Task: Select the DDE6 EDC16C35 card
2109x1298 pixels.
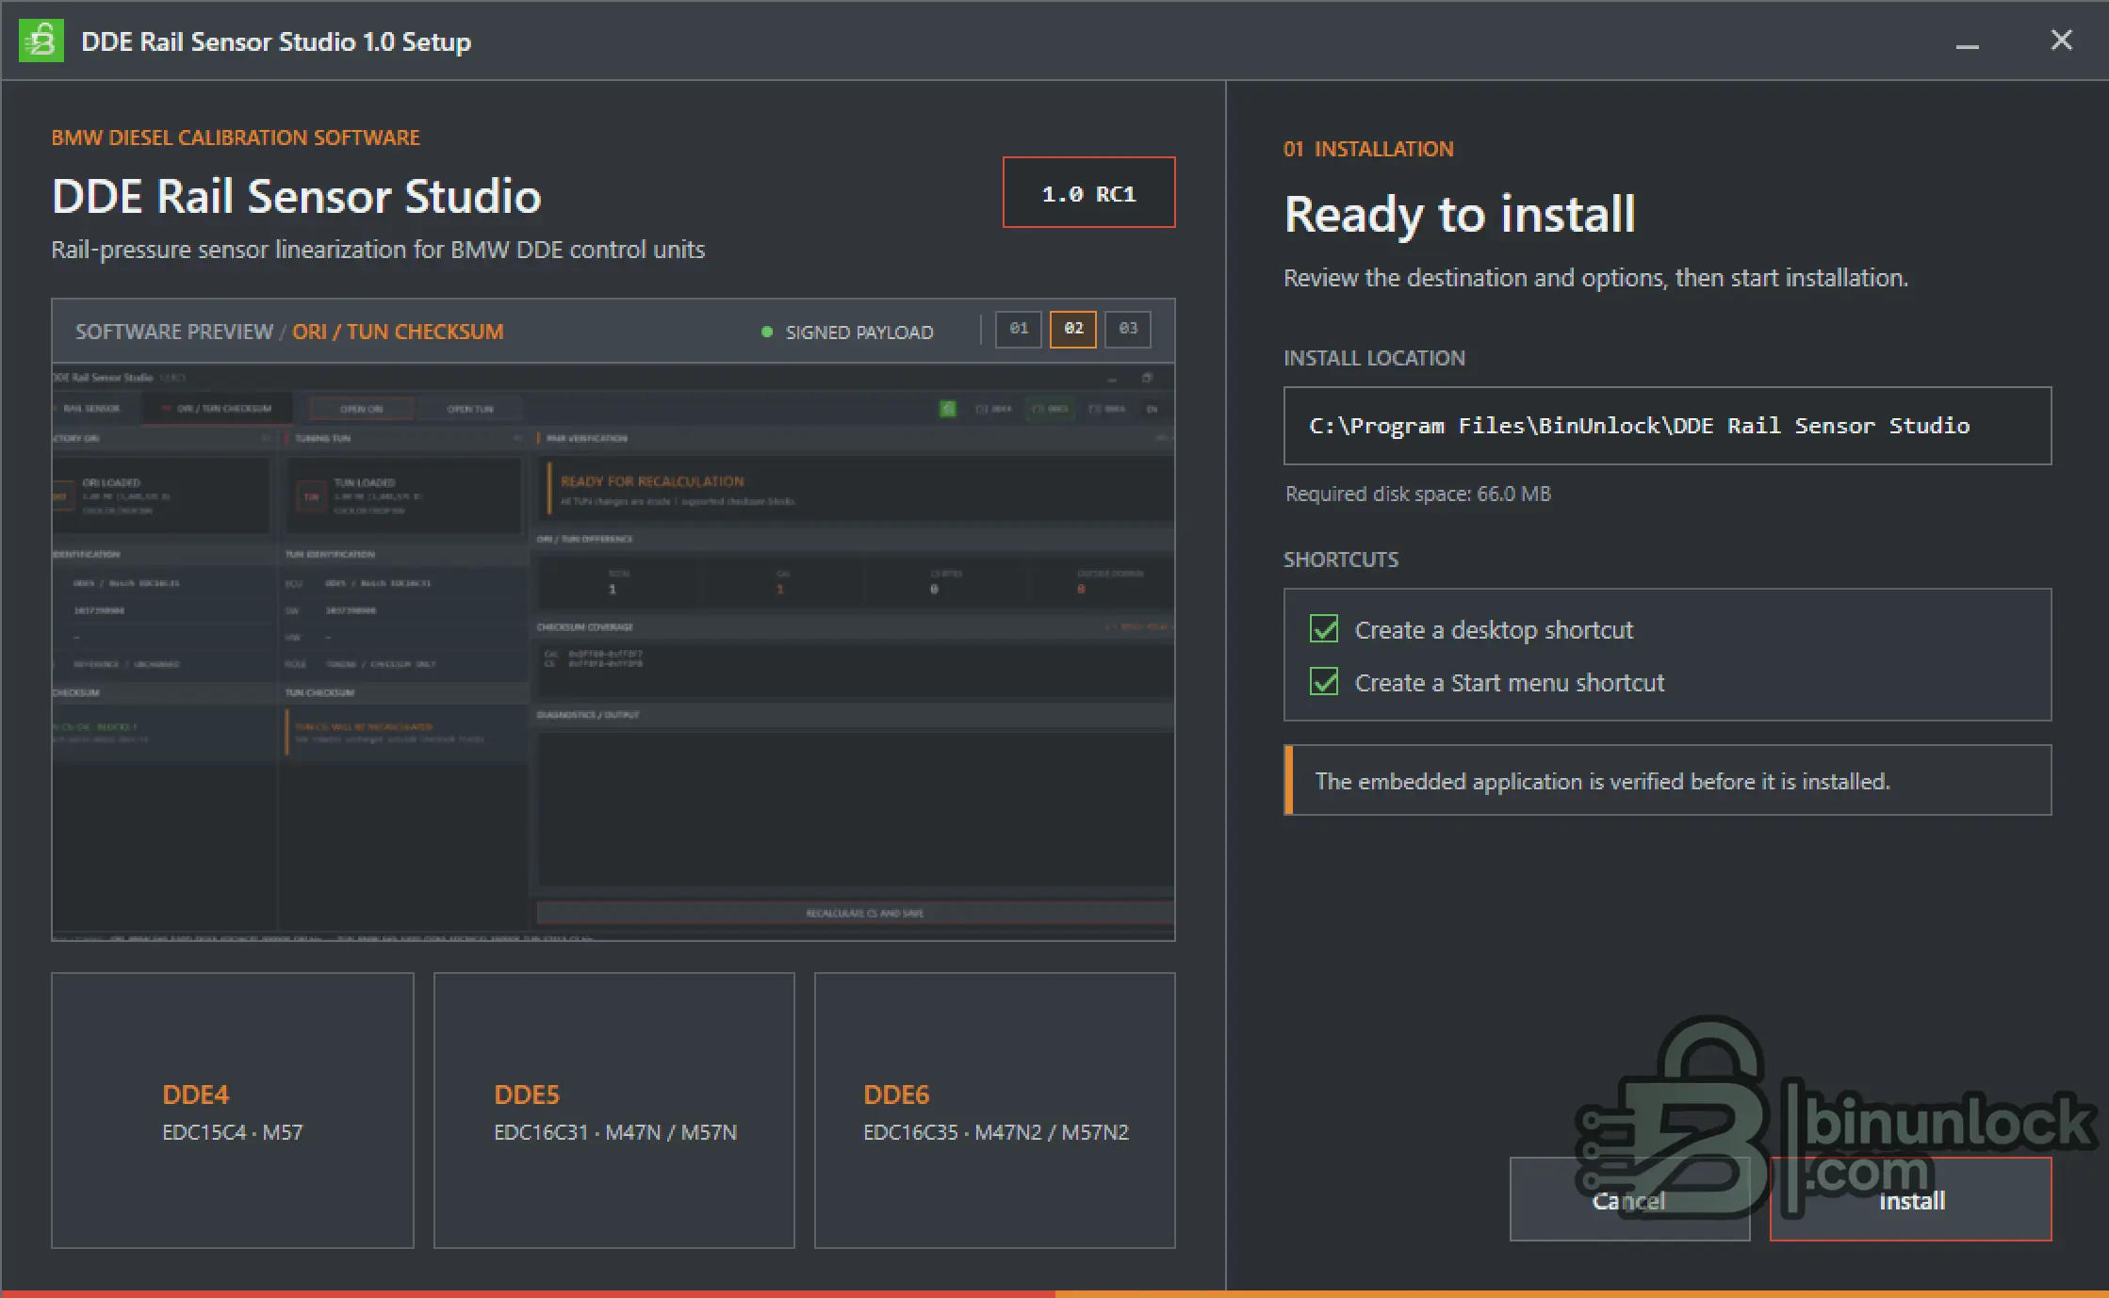Action: click(x=995, y=1110)
